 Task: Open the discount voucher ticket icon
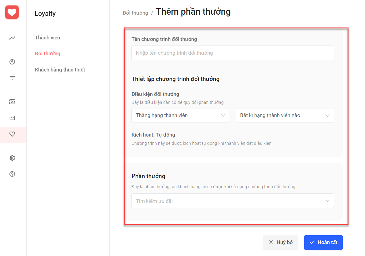(12, 102)
